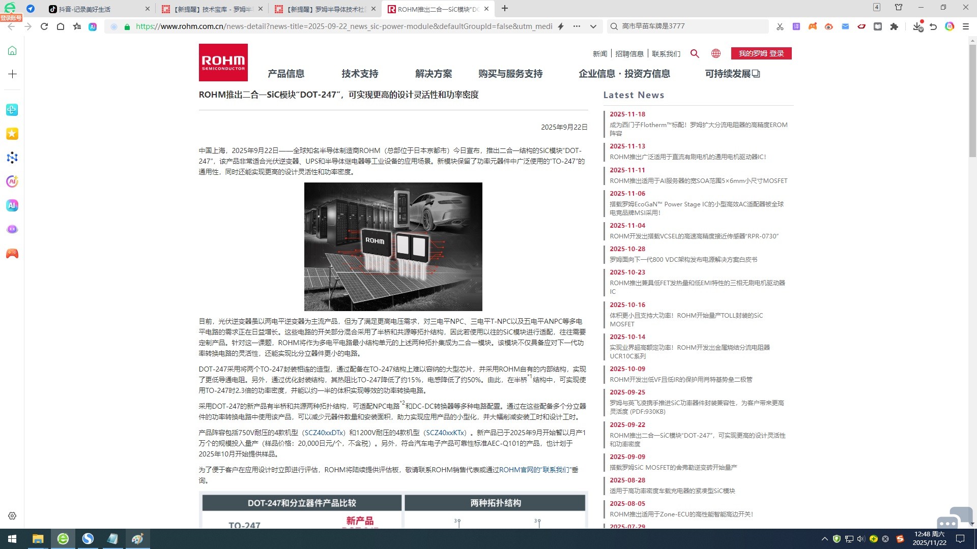Open the extensions puzzle piece icon
Viewport: 977px width, 549px height.
click(x=894, y=26)
